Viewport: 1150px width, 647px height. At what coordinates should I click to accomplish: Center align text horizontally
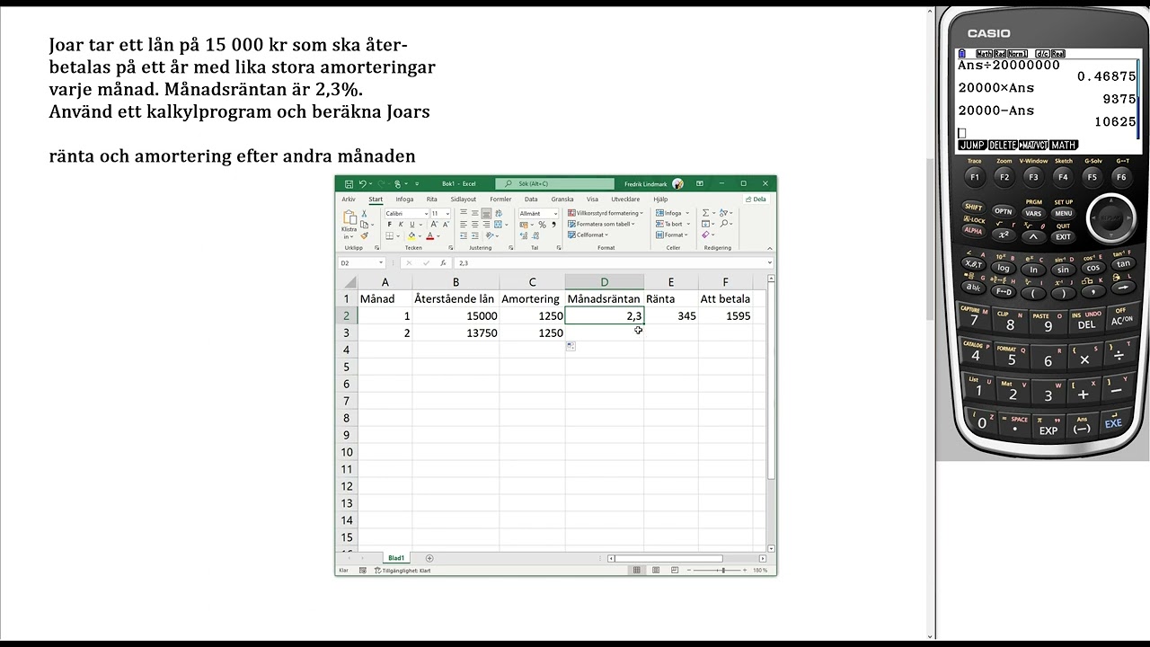click(x=474, y=224)
